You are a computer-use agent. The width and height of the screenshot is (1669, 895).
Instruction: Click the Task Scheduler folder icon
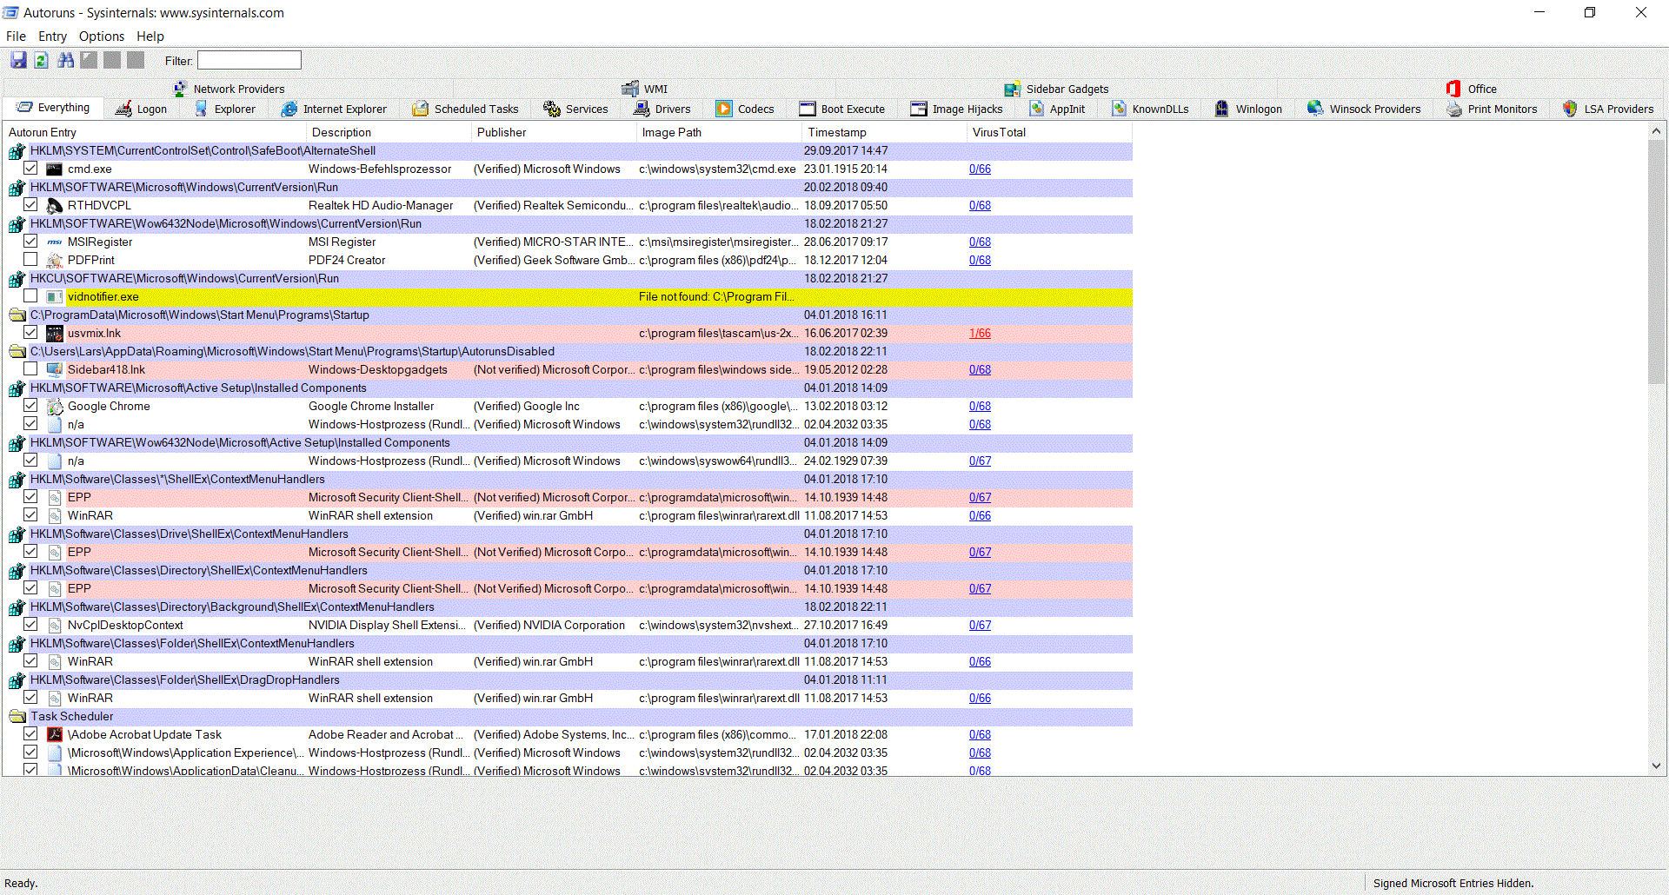17,716
